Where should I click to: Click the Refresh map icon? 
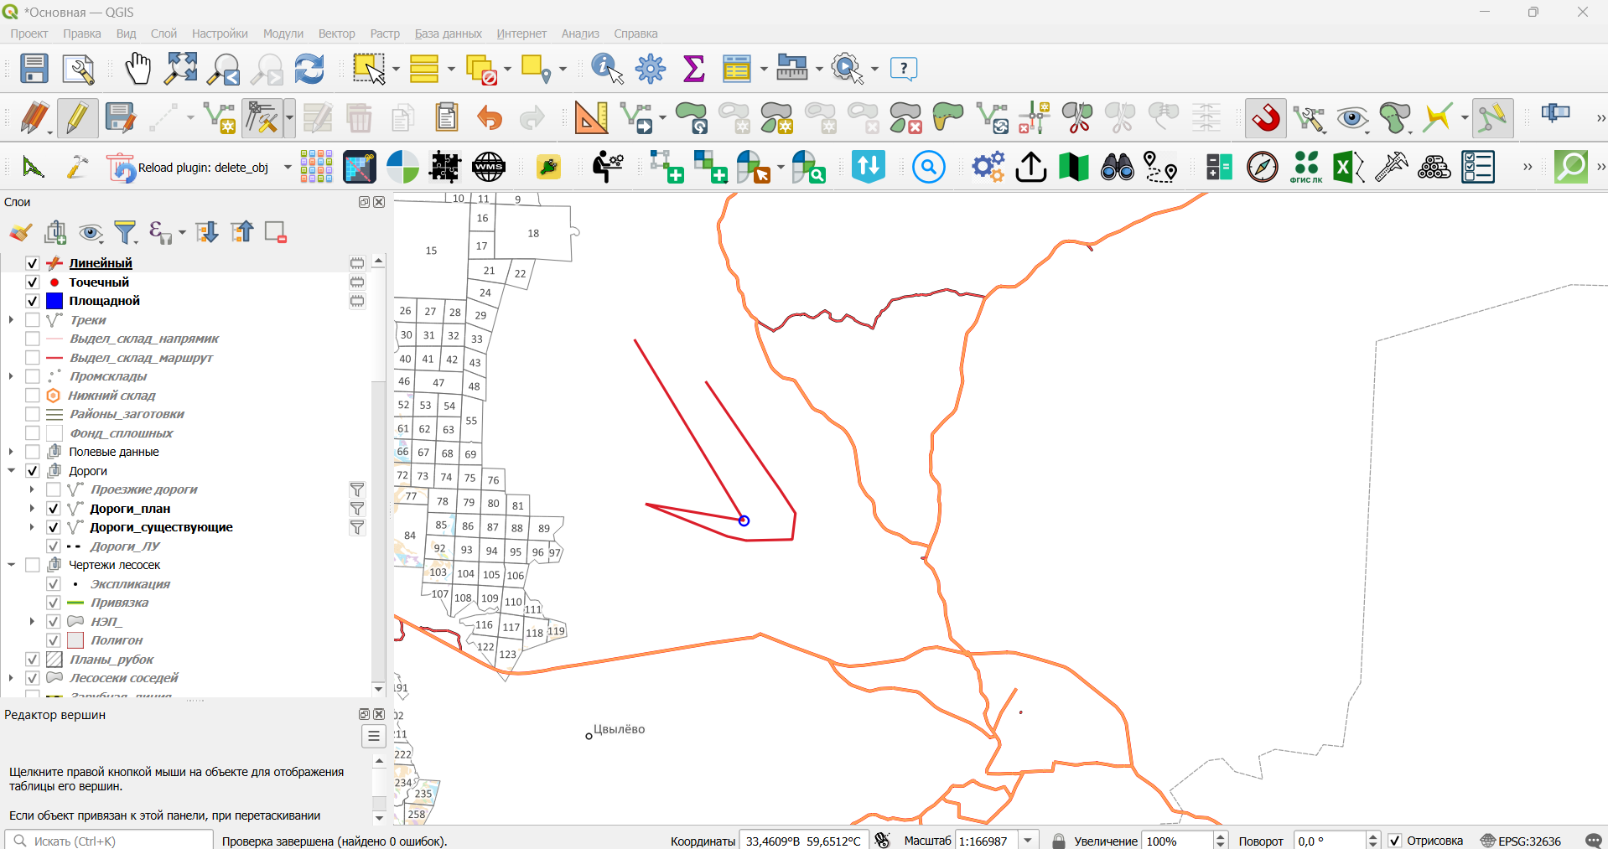pos(309,69)
